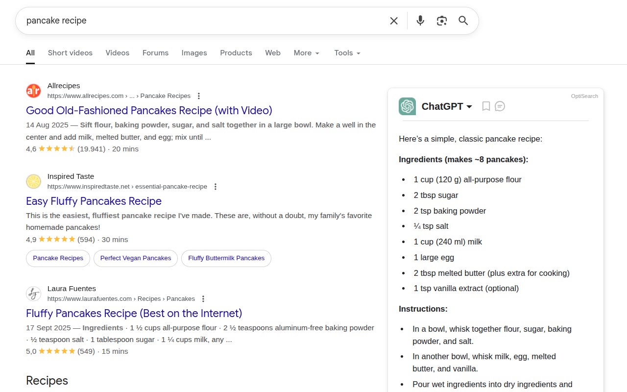The image size is (627, 392).
Task: Click inside the pancake recipe search field
Action: pos(147,21)
